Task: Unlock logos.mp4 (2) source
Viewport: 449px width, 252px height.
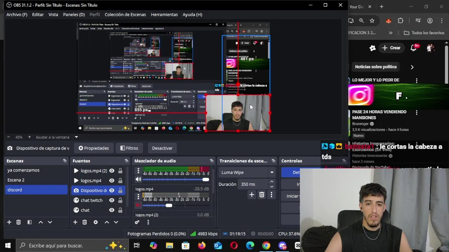Action: point(120,171)
